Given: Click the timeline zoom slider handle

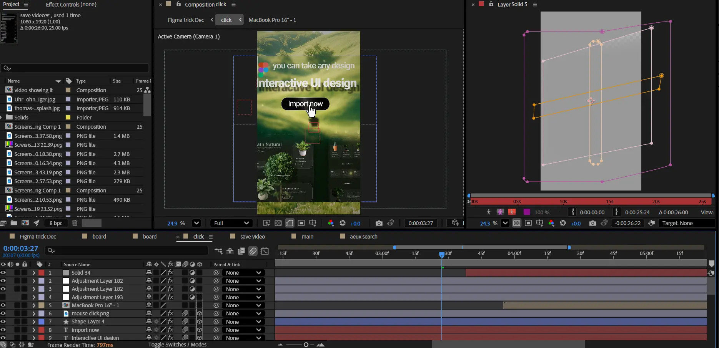Looking at the screenshot, I should (306, 345).
